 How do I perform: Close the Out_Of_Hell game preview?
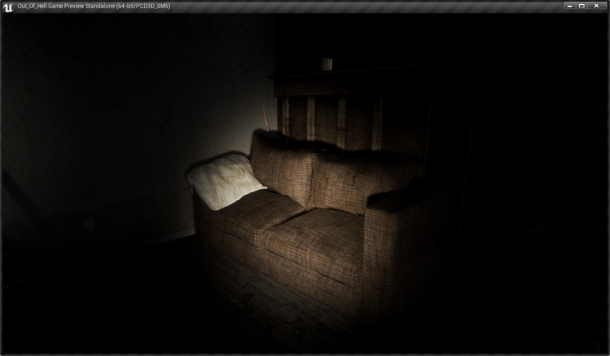coord(597,6)
